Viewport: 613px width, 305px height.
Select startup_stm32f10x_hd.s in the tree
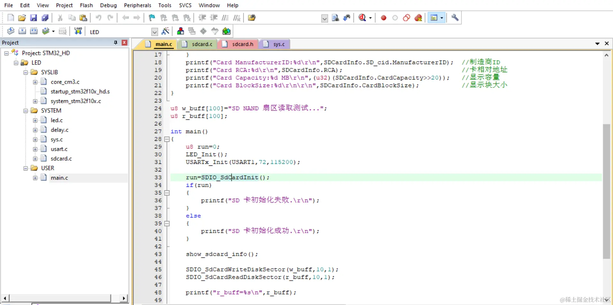pyautogui.click(x=80, y=92)
